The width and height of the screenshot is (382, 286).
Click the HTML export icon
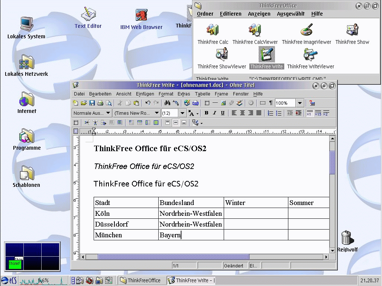[x=195, y=103]
